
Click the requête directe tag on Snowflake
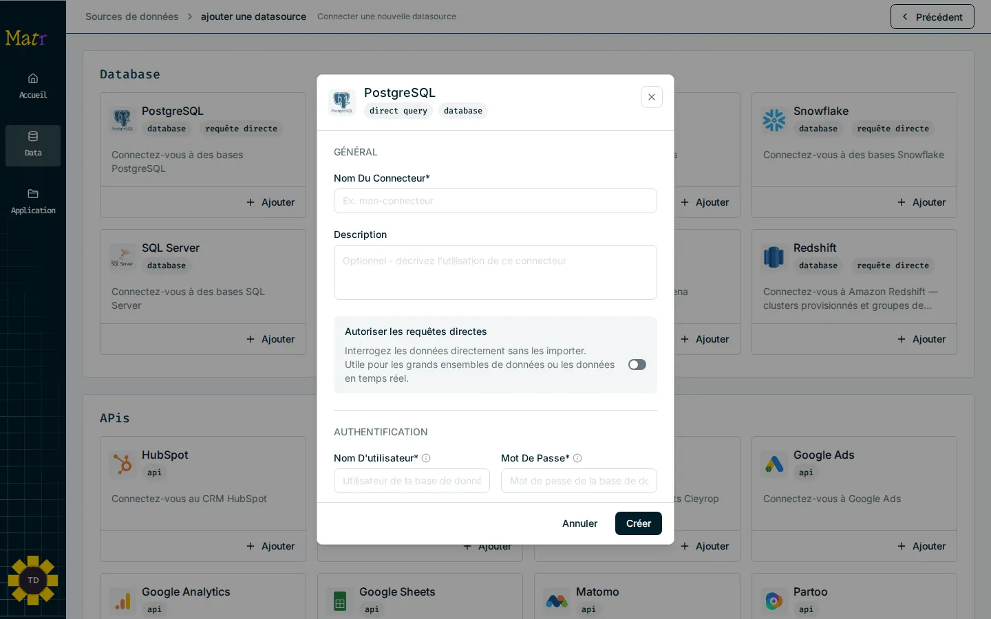[893, 129]
